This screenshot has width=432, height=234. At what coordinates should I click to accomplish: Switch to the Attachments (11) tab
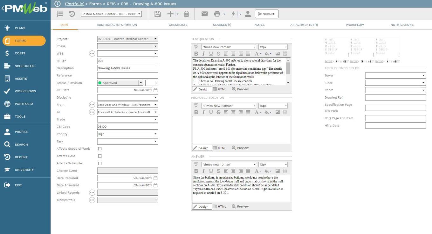(x=304, y=25)
